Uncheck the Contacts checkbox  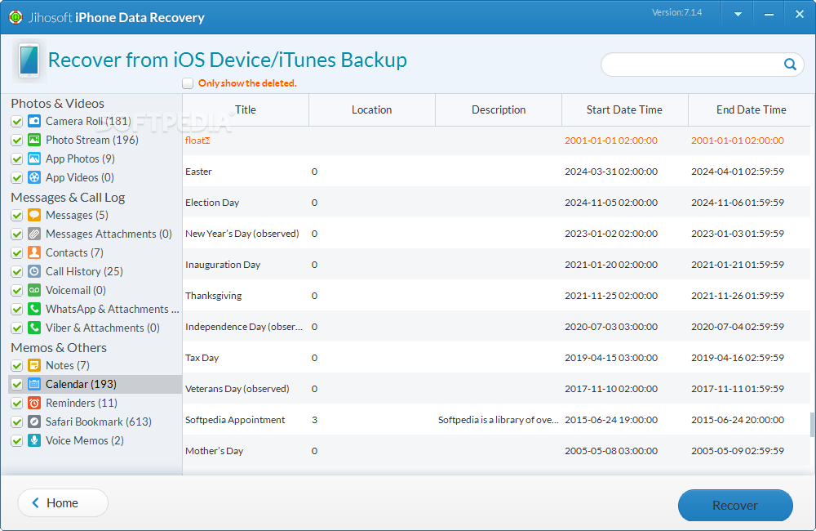[x=16, y=252]
